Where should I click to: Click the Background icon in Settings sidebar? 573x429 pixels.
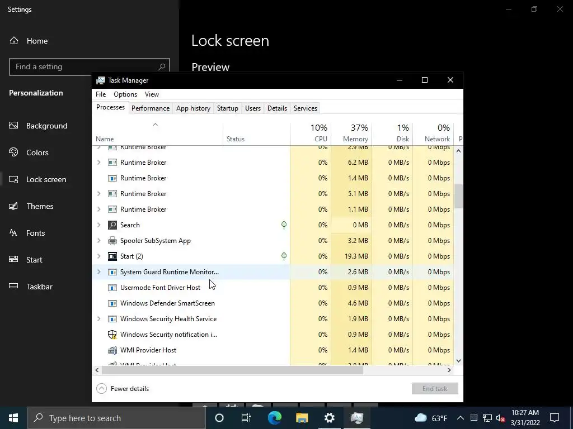tap(13, 126)
